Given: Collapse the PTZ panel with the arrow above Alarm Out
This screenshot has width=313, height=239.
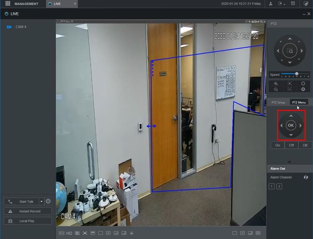Looking at the screenshot, I should coord(289,162).
